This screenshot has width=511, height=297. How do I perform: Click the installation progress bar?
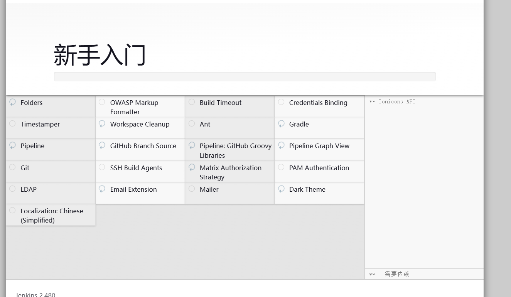(245, 76)
